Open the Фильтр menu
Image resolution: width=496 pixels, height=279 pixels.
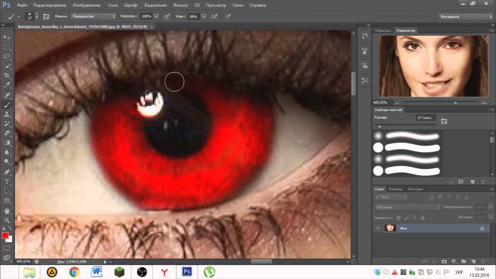click(180, 5)
